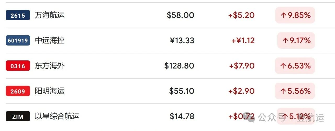Select the ¥13.33 price value

[182, 40]
